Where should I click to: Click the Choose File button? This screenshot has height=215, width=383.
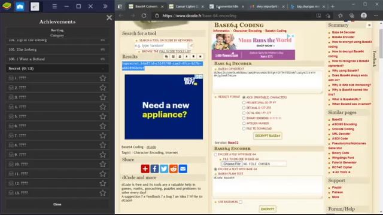pyautogui.click(x=232, y=164)
